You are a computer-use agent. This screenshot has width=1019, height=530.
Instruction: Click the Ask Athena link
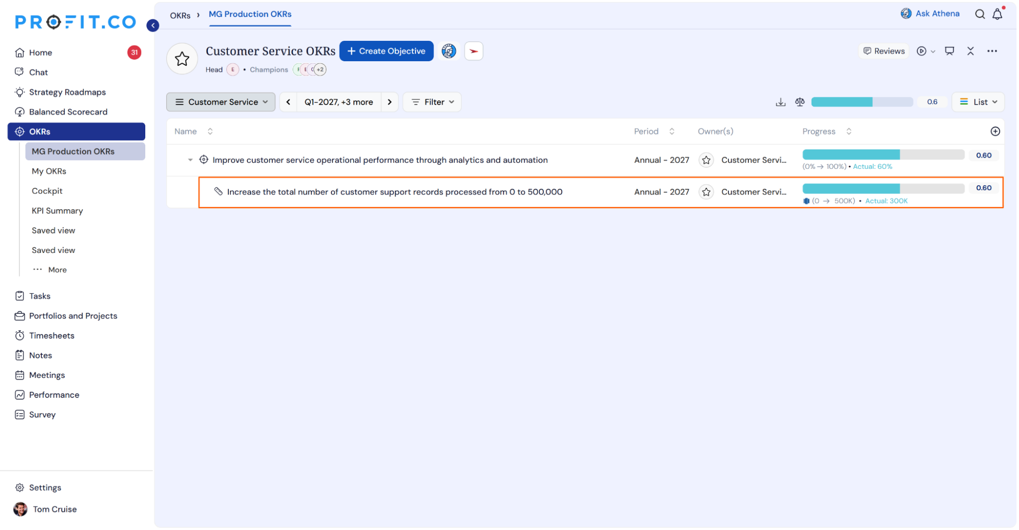930,14
